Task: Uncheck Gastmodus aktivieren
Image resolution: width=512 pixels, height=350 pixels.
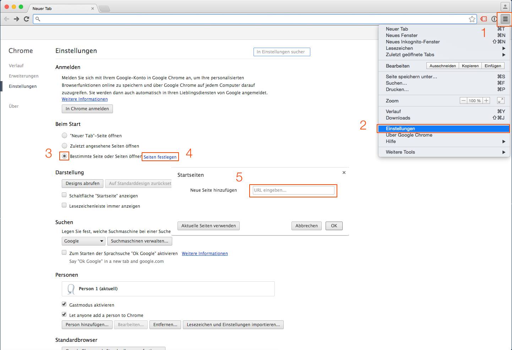Action: point(64,304)
